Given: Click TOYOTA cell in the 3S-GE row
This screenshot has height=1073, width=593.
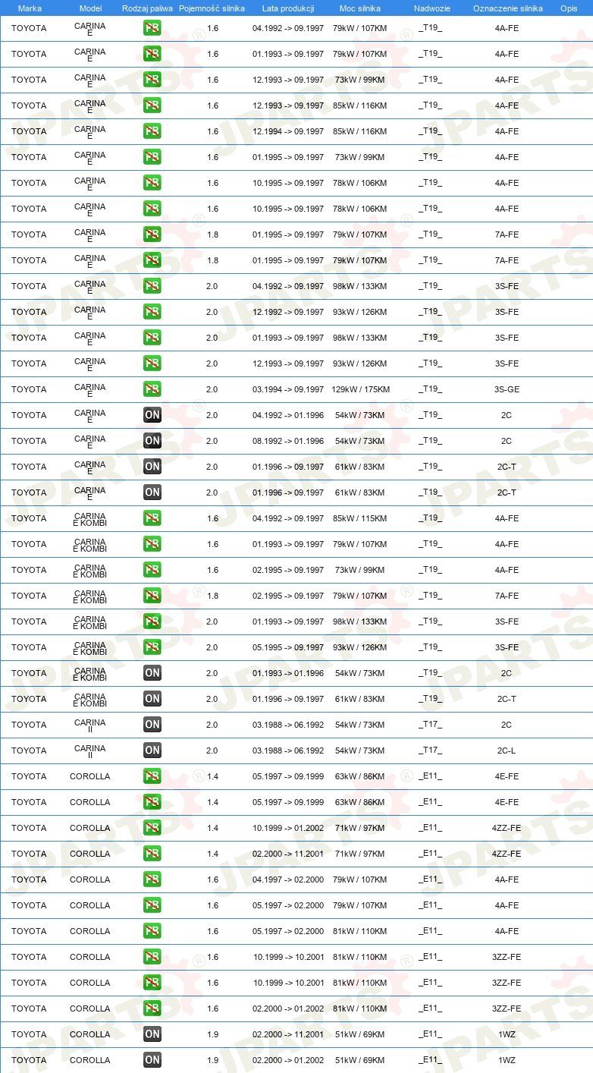Looking at the screenshot, I should [29, 389].
